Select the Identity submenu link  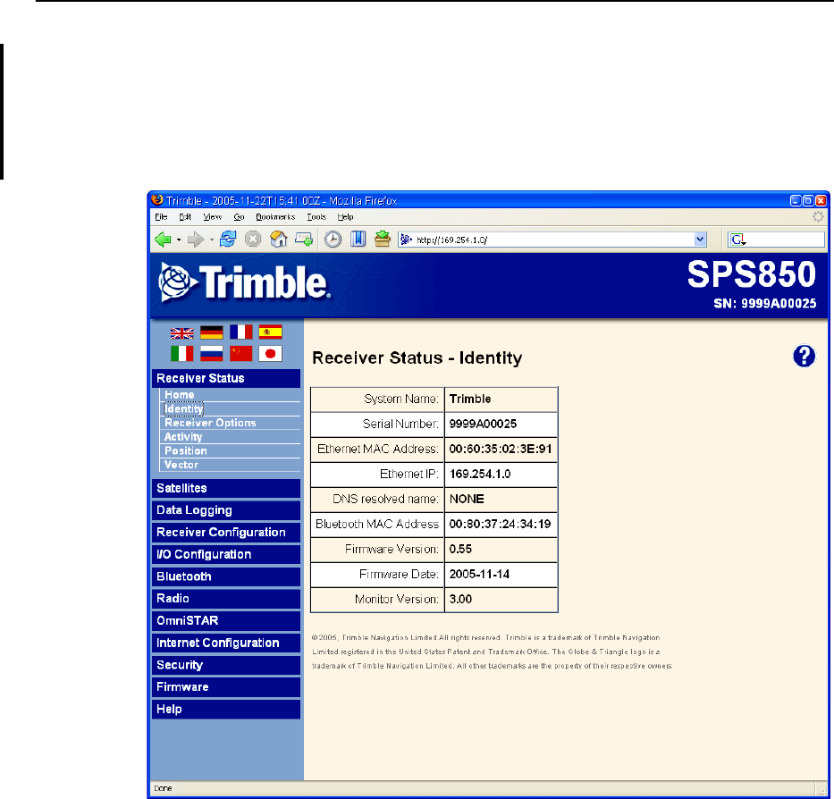(183, 408)
